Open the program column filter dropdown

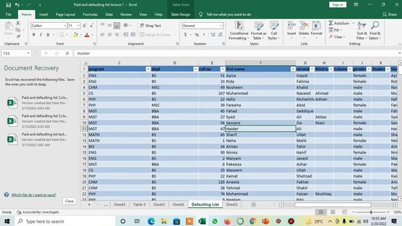[148, 69]
